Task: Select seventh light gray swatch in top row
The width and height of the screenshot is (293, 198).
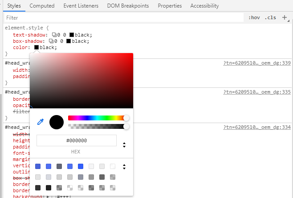Action: (x=102, y=166)
